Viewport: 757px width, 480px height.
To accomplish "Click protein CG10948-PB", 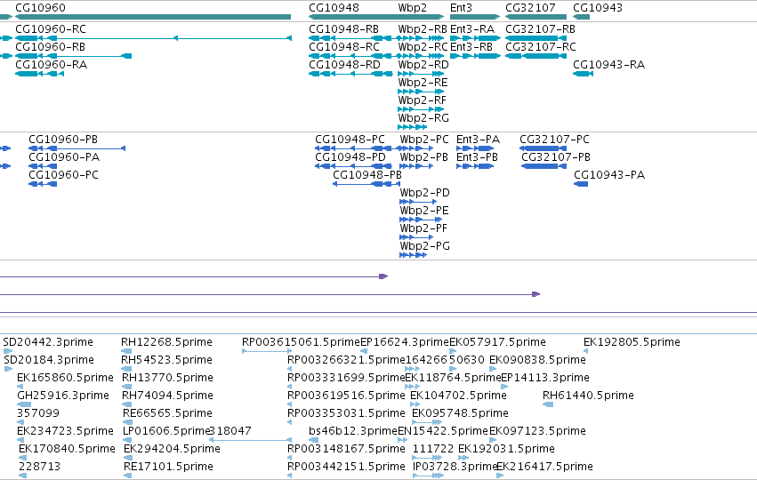I will [367, 175].
